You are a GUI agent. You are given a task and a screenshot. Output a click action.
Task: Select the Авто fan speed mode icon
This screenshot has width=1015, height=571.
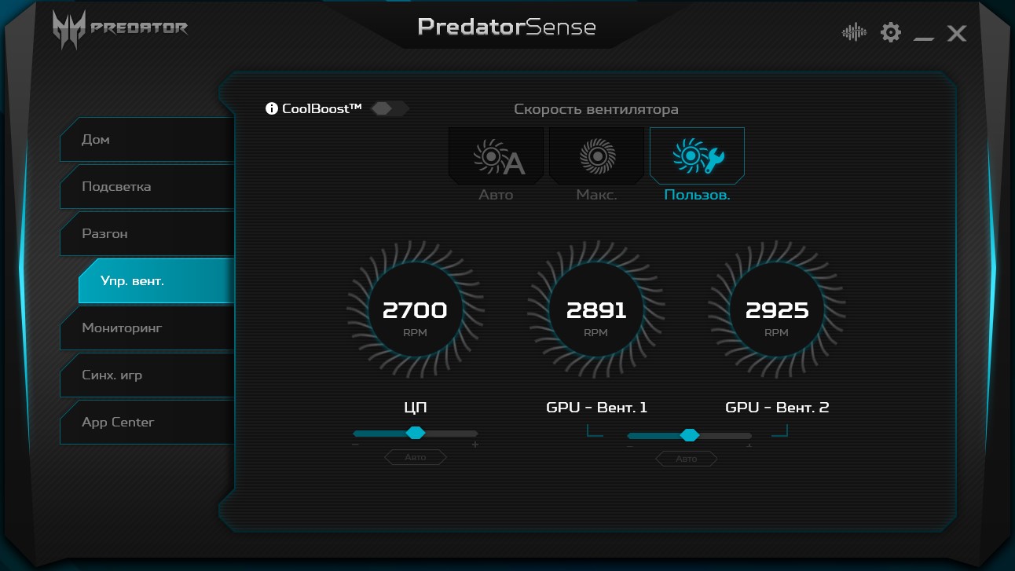pos(497,156)
